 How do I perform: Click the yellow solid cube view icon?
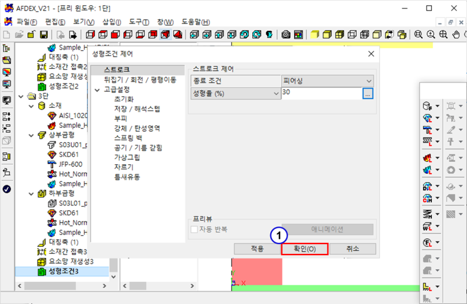tap(315, 34)
